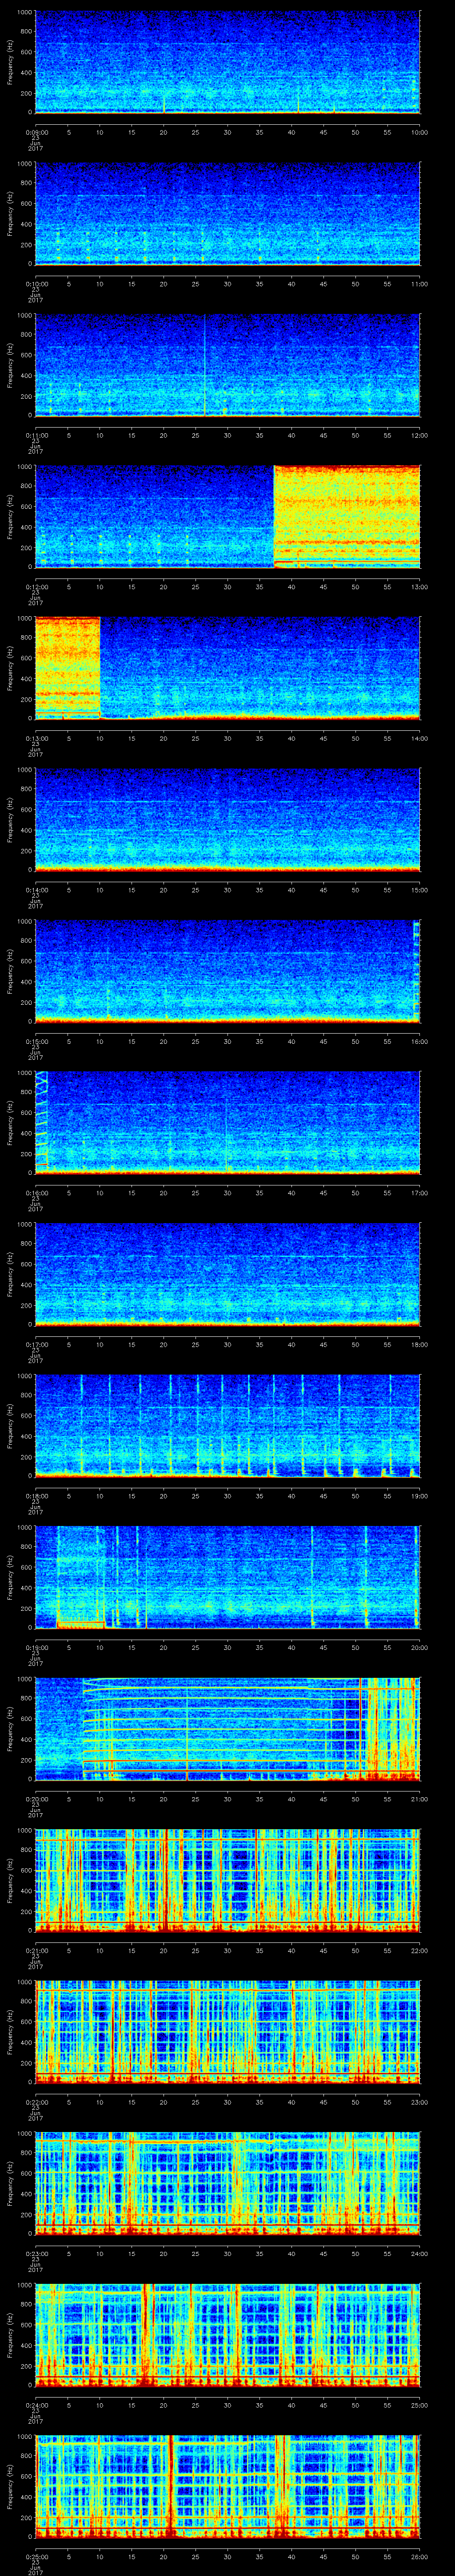Click the 0:10:00 spectrogram panel

click(x=228, y=213)
